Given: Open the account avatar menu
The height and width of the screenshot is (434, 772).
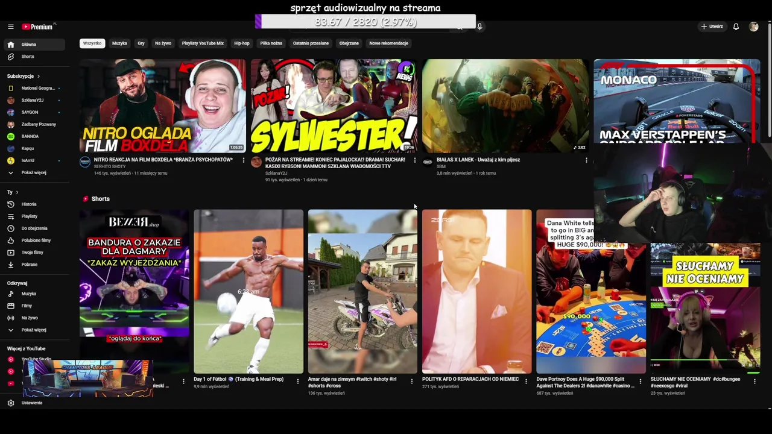Looking at the screenshot, I should (753, 27).
